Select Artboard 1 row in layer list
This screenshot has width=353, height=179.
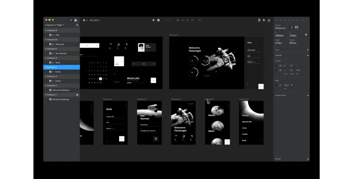pos(61,95)
